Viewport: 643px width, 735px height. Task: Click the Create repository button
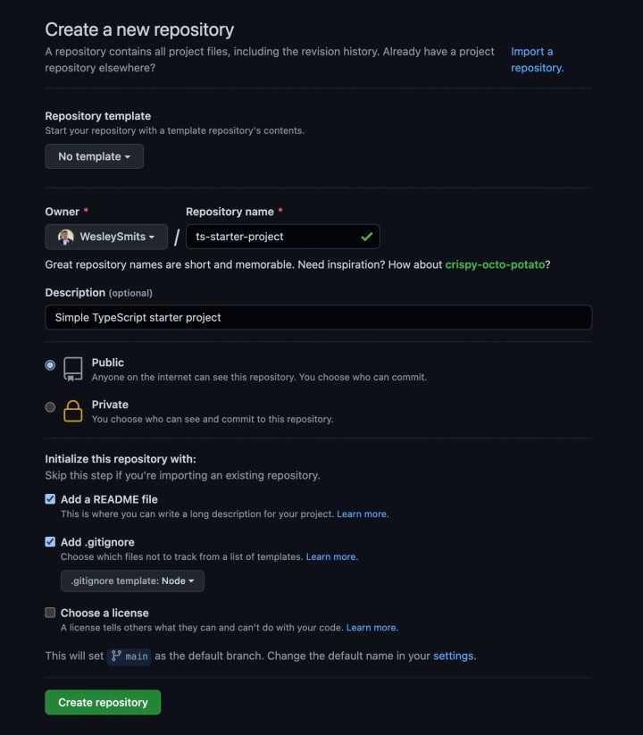click(102, 702)
